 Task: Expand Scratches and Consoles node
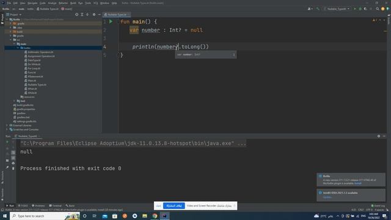[7, 130]
